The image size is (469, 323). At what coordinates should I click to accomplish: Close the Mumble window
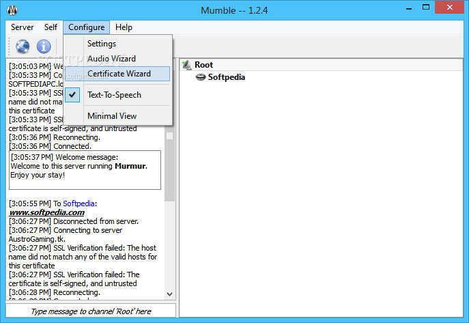[450, 8]
